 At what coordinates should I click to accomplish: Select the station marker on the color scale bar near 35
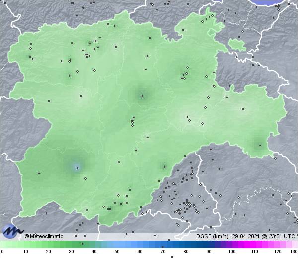coord(82,244)
